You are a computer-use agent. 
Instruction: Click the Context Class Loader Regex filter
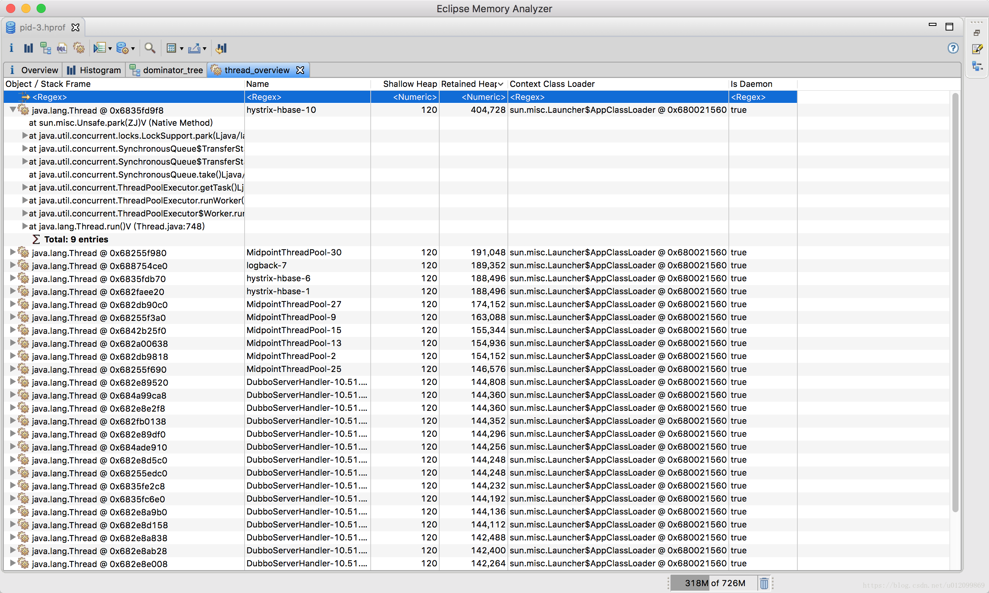(618, 97)
